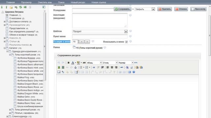Insert an image via editor toolbar
This screenshot has width=211, height=118.
tap(59, 67)
